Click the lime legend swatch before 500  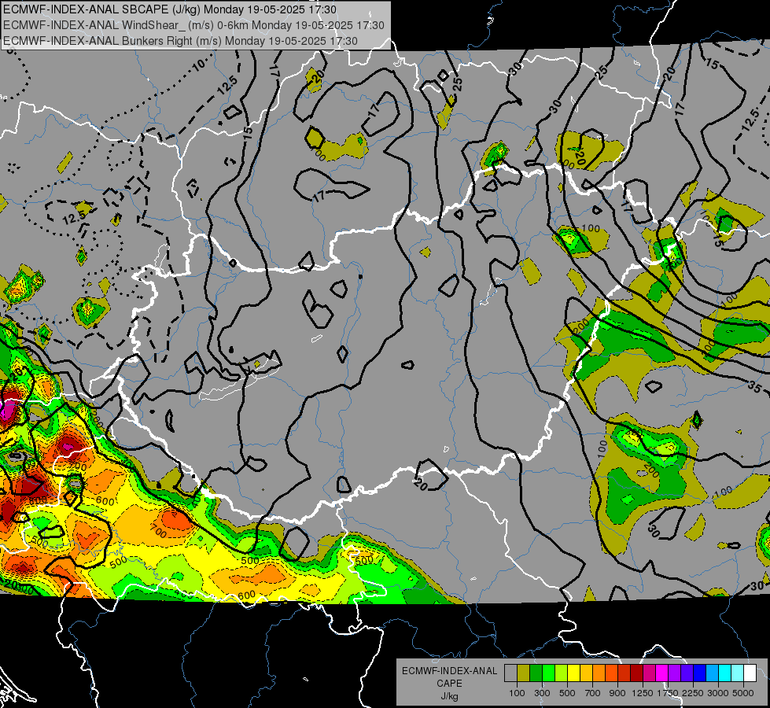562,673
